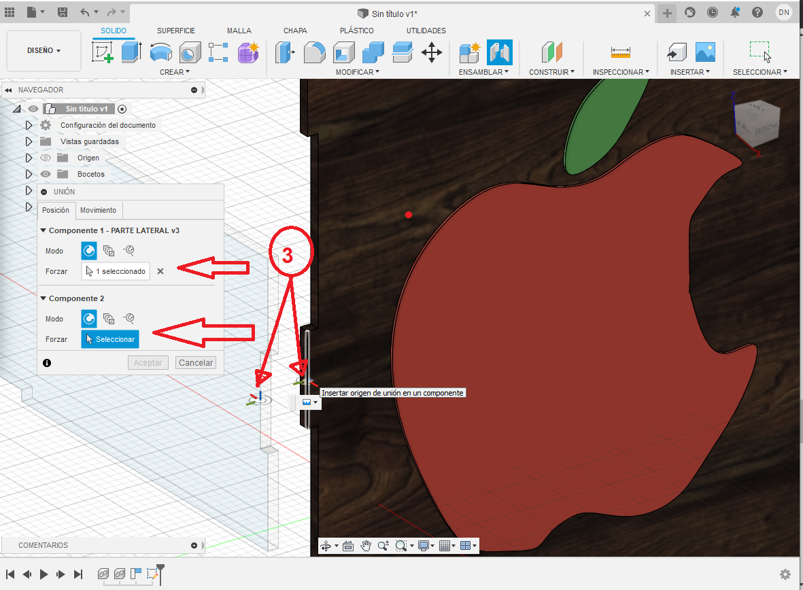This screenshot has width=803, height=590.
Task: Select the Revolve tool
Action: [x=161, y=52]
